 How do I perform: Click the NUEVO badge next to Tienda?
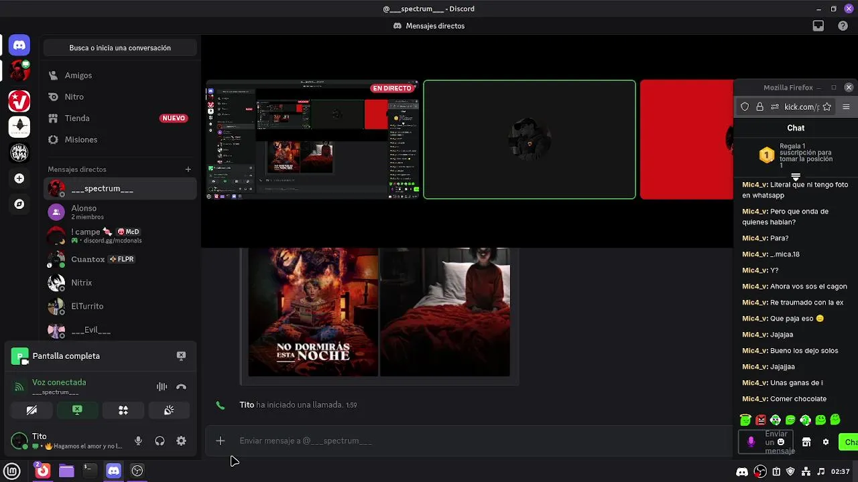[x=174, y=118]
